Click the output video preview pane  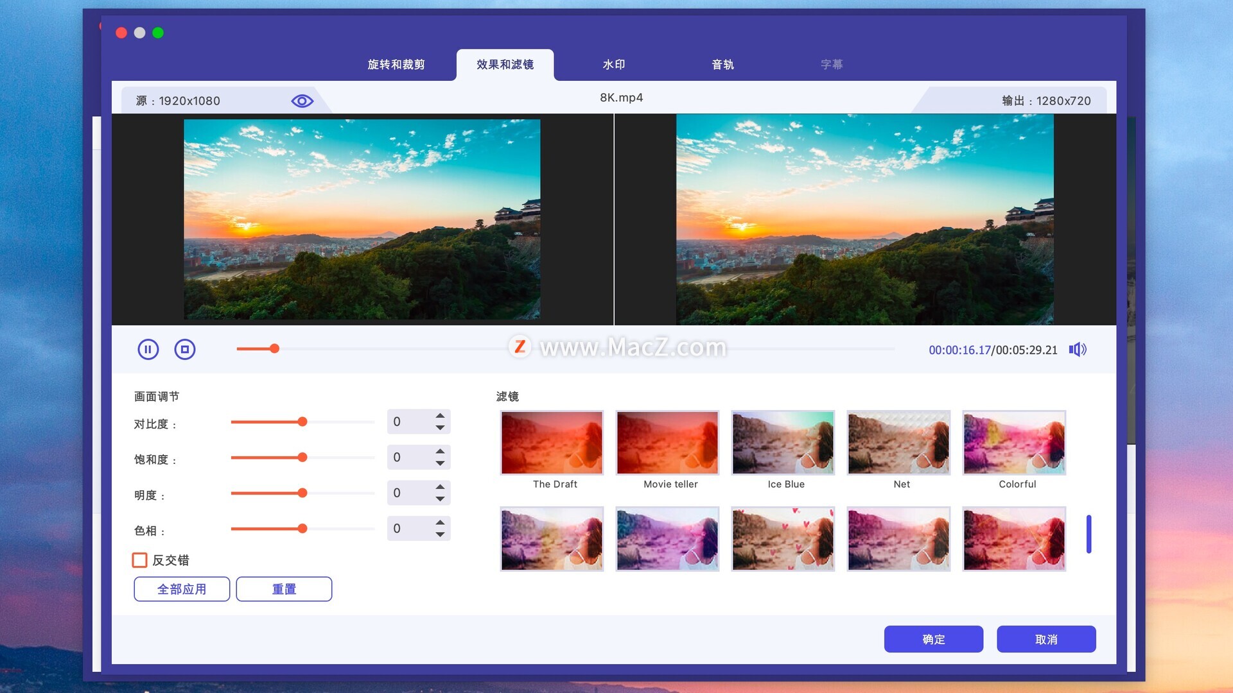pyautogui.click(x=865, y=219)
